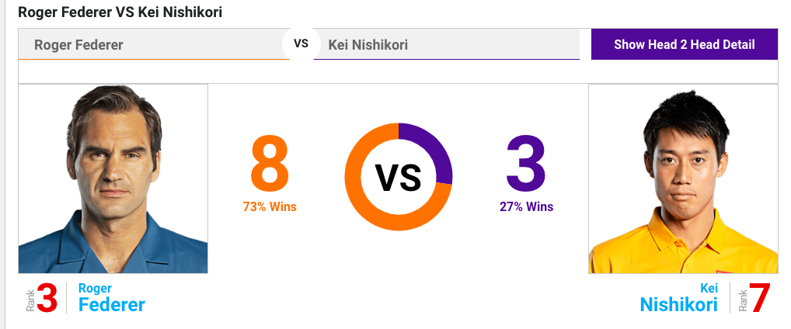Viewport: 791px width, 329px height.
Task: Click the orange 8 wins number
Action: (x=270, y=164)
